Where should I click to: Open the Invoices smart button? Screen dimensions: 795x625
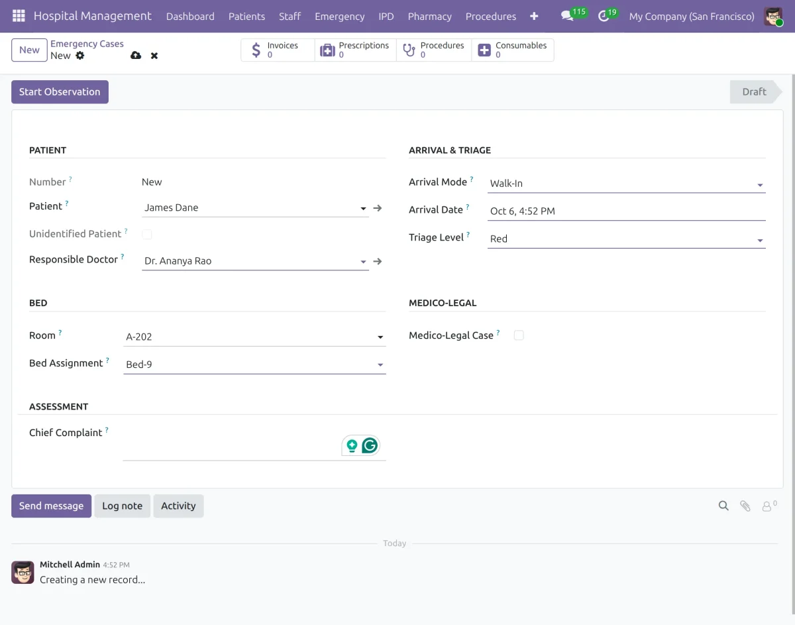click(278, 50)
